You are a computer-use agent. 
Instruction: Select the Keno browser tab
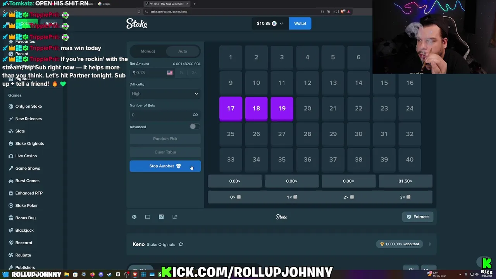tap(167, 4)
